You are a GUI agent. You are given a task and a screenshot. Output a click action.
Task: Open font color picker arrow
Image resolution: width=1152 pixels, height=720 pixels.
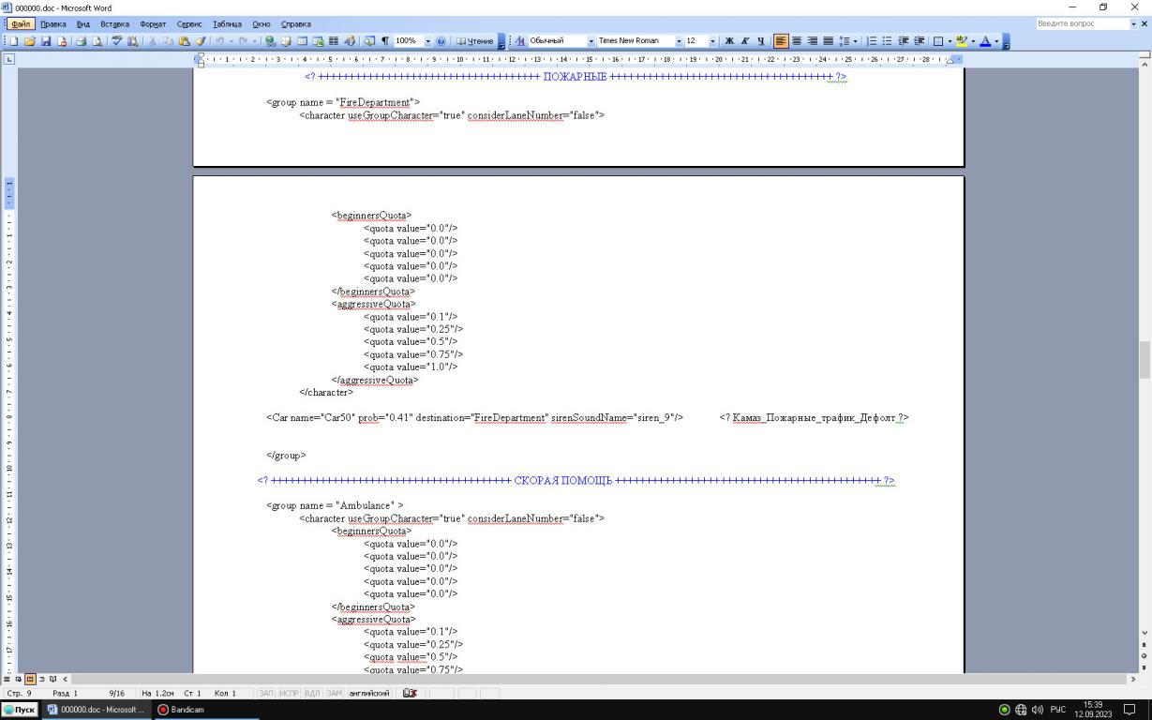(x=995, y=41)
